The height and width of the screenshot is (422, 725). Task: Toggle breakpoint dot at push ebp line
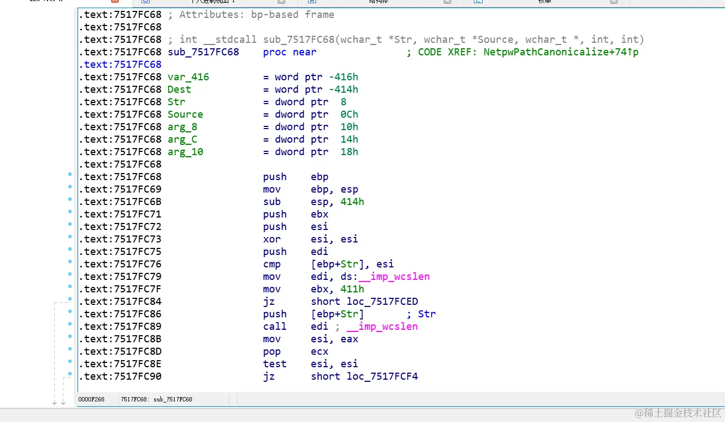pyautogui.click(x=70, y=175)
